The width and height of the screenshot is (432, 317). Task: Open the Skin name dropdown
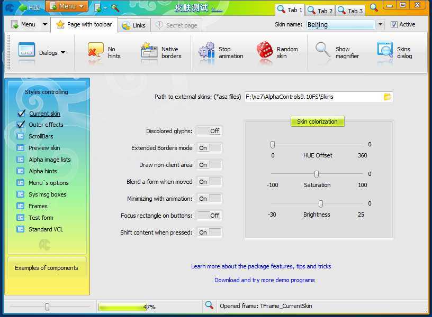pyautogui.click(x=380, y=25)
